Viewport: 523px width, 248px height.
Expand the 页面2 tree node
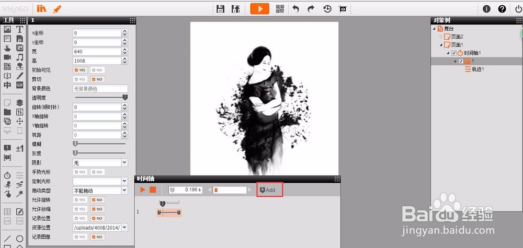[x=440, y=37]
